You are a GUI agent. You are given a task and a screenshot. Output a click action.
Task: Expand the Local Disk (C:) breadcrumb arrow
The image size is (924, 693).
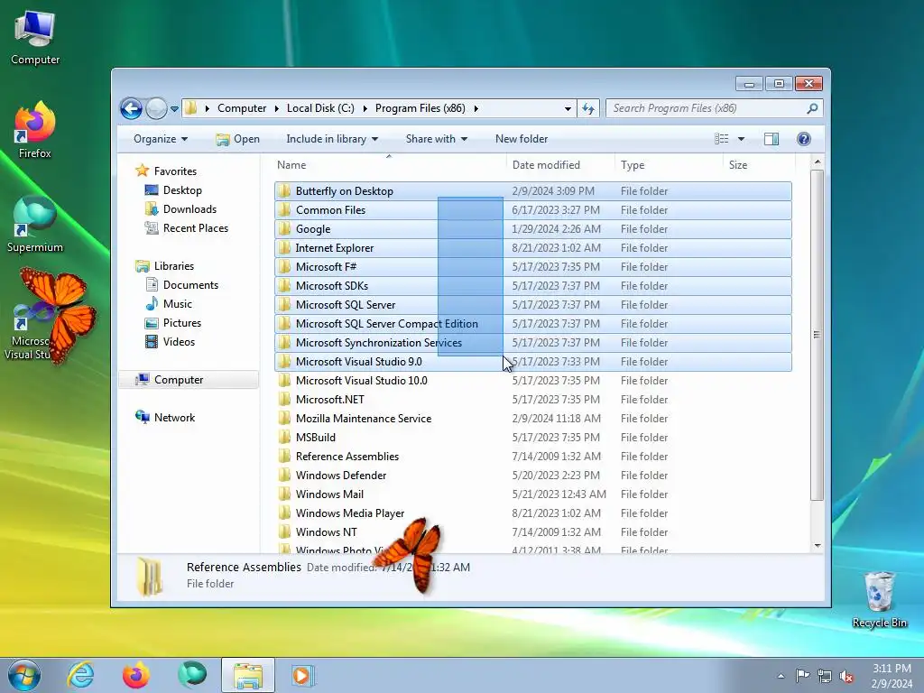(x=365, y=108)
